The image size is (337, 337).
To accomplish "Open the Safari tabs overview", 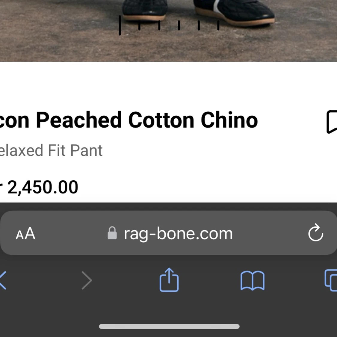I will [x=331, y=280].
